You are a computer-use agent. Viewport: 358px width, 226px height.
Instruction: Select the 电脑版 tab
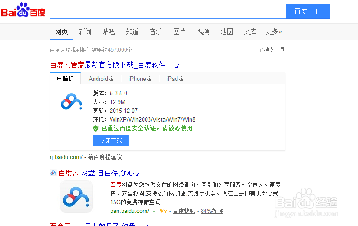pos(65,79)
